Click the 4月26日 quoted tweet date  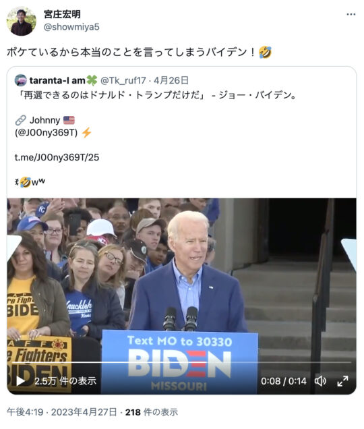point(171,80)
